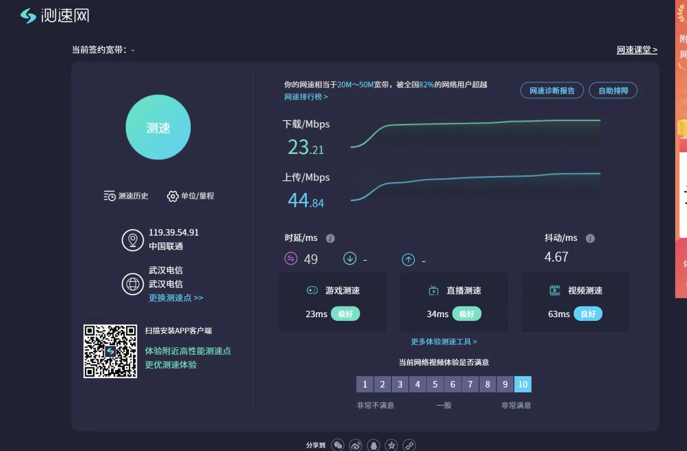Share result to Qzone star icon
Screen dimensions: 687x451
391,445
